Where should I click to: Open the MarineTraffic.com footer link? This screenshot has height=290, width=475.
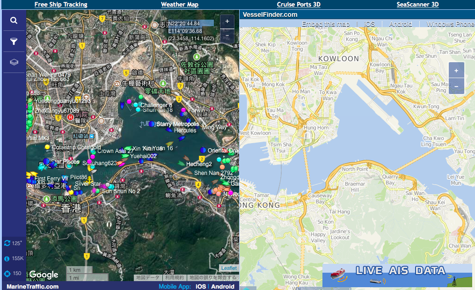click(x=32, y=286)
